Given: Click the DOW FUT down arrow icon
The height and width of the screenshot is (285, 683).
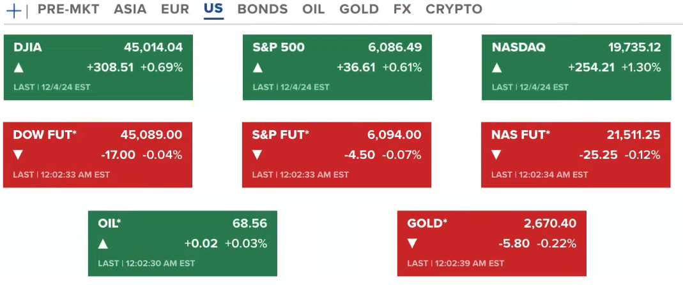Looking at the screenshot, I should (x=19, y=155).
